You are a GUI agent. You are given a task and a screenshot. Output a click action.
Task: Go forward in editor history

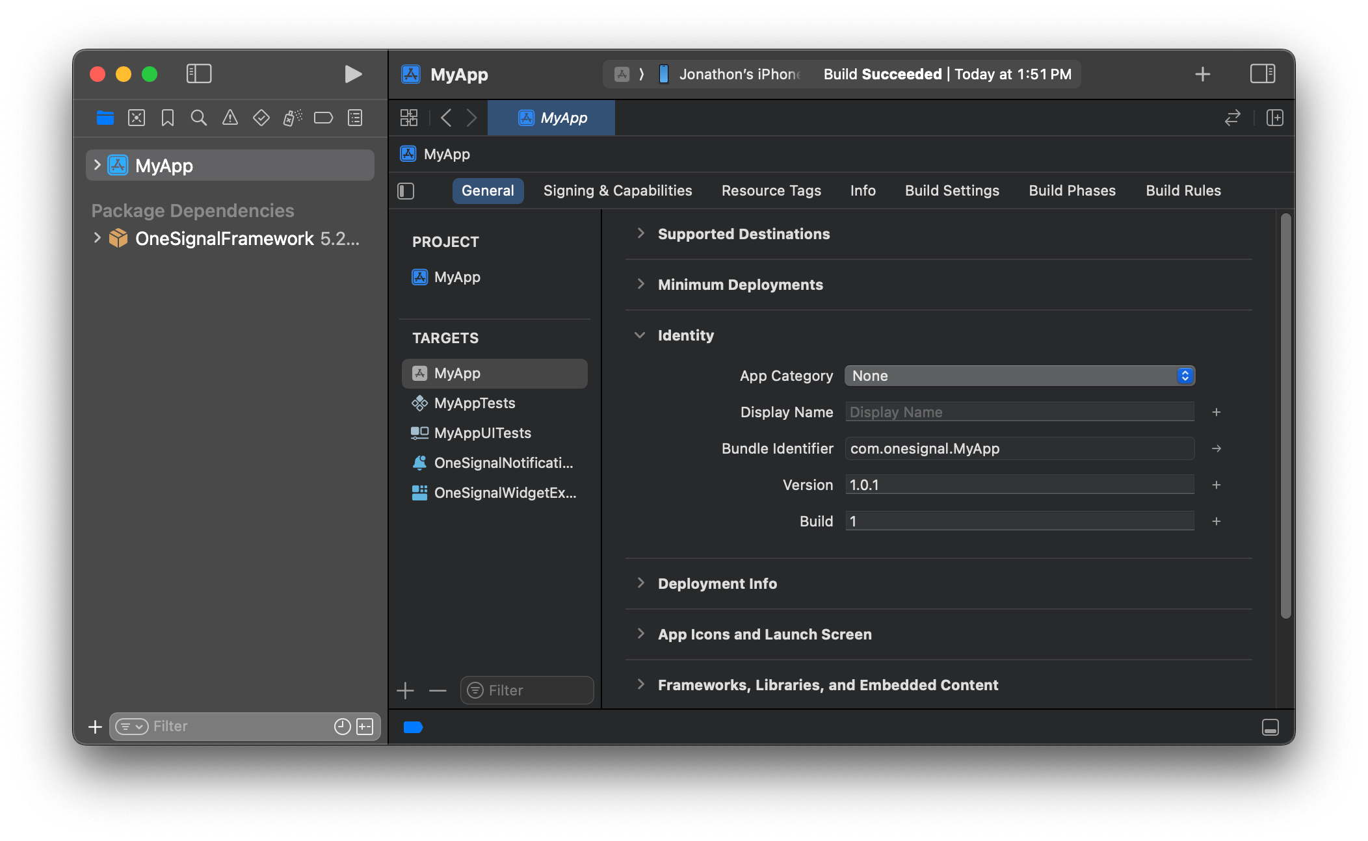pos(472,118)
